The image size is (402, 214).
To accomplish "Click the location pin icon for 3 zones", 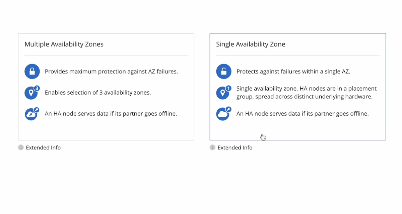I will coord(31,93).
